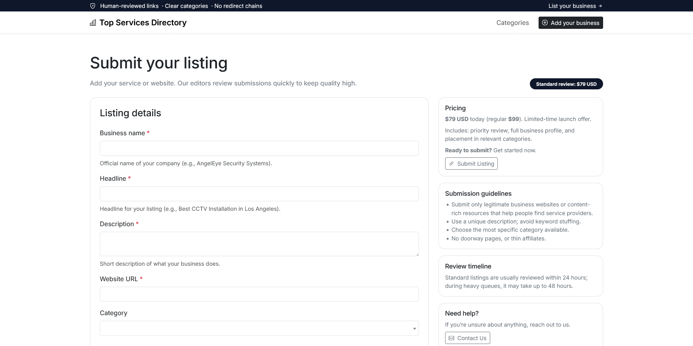Screen dimensions: 693x346
Task: Click the Ready to submit? text
Action: coord(468,150)
